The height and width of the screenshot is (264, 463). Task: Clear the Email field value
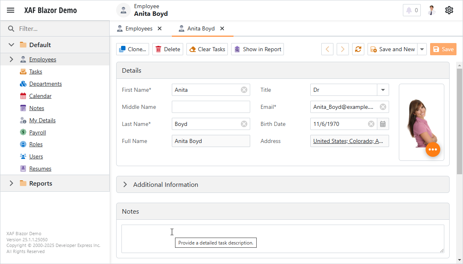coord(383,107)
